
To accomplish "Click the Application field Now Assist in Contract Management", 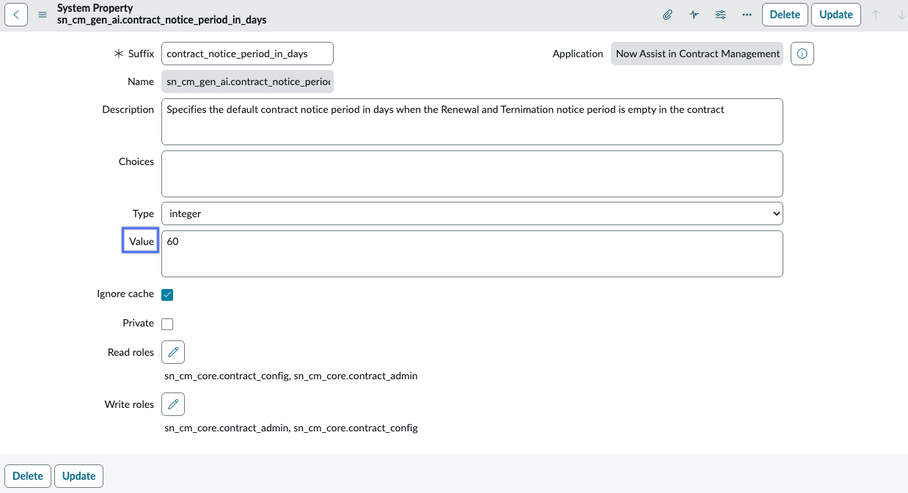I will [x=697, y=54].
